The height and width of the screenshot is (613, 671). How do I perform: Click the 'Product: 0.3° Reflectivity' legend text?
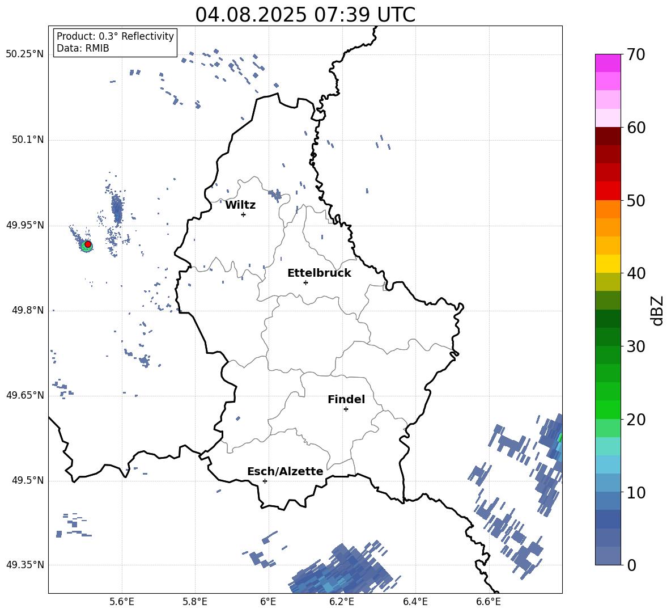115,36
